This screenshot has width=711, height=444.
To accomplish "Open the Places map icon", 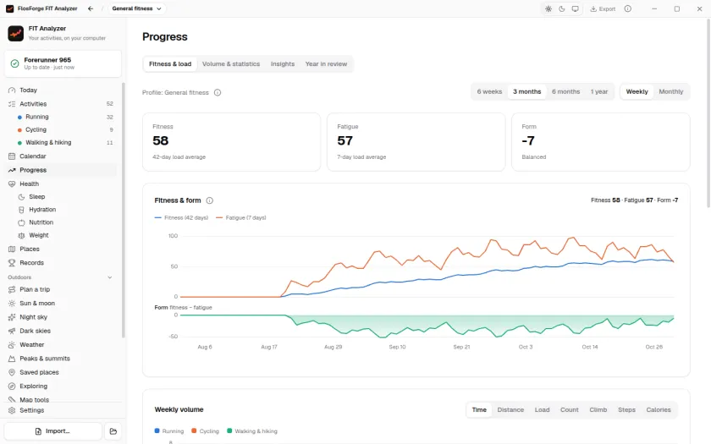I will 12,249.
